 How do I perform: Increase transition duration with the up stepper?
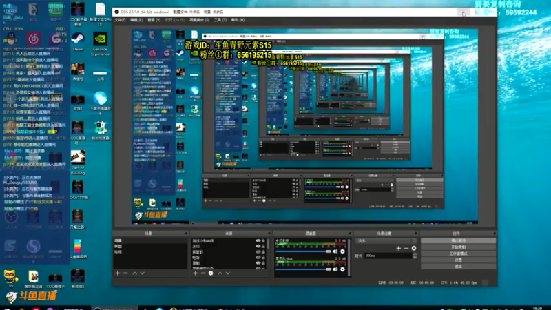(x=415, y=254)
